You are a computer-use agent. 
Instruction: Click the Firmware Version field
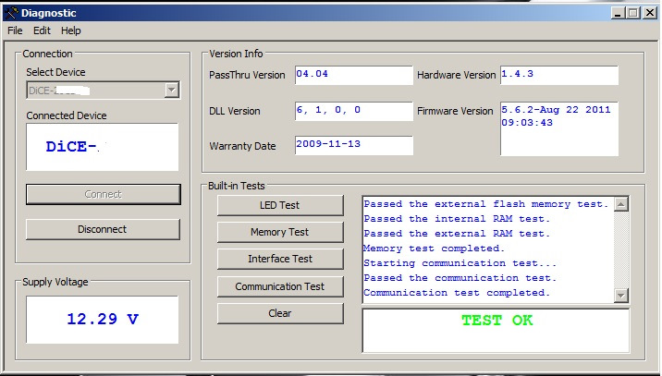pos(559,128)
